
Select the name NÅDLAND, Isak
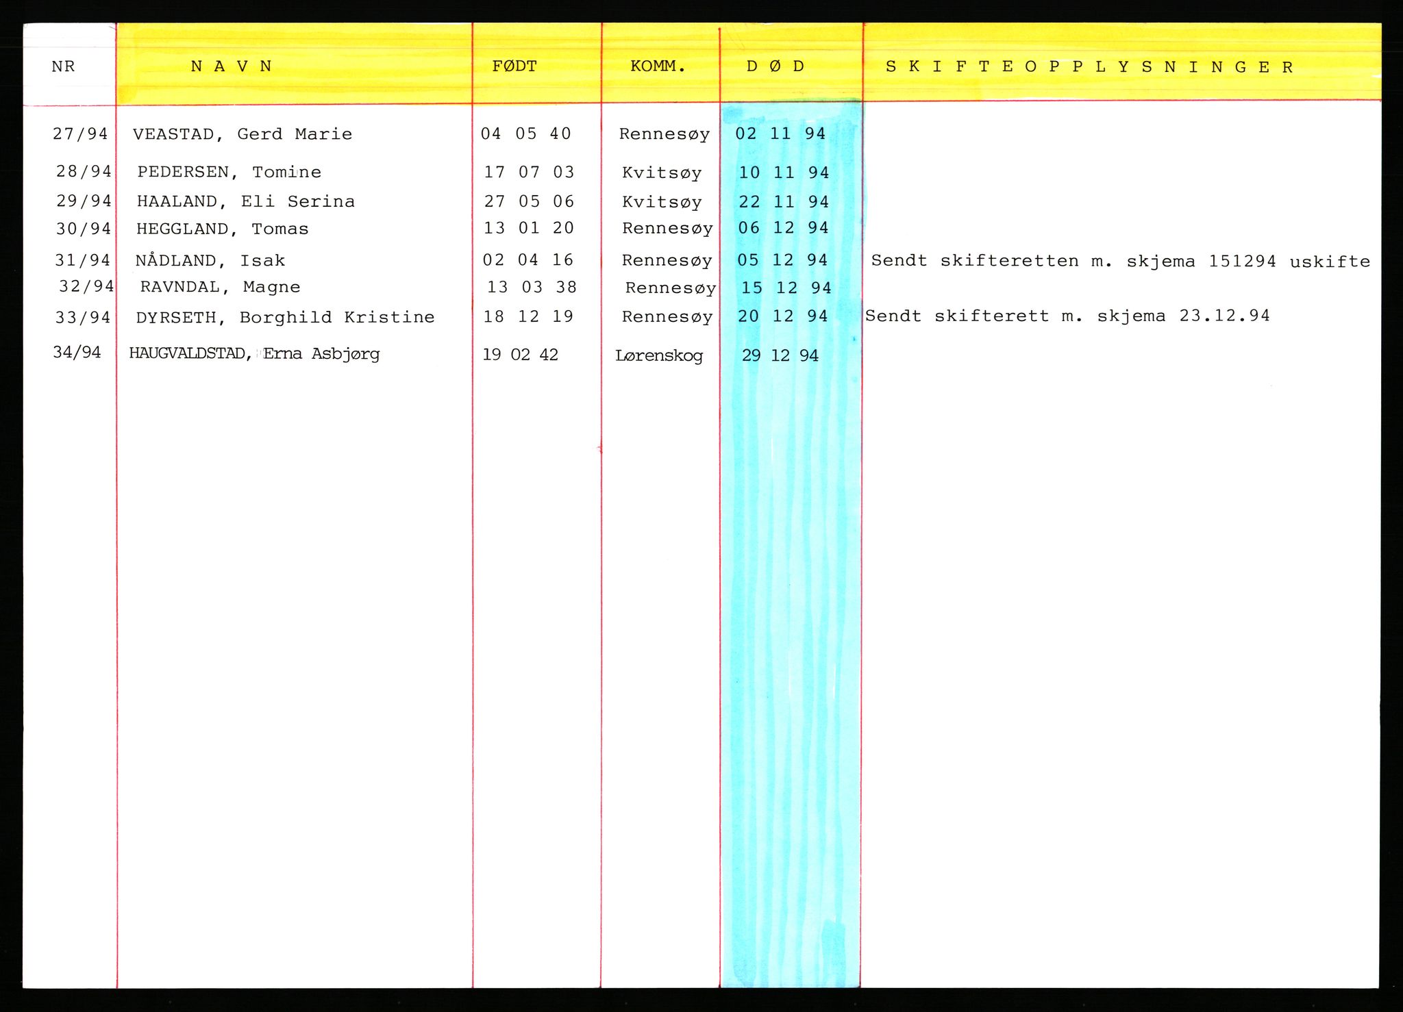click(210, 260)
